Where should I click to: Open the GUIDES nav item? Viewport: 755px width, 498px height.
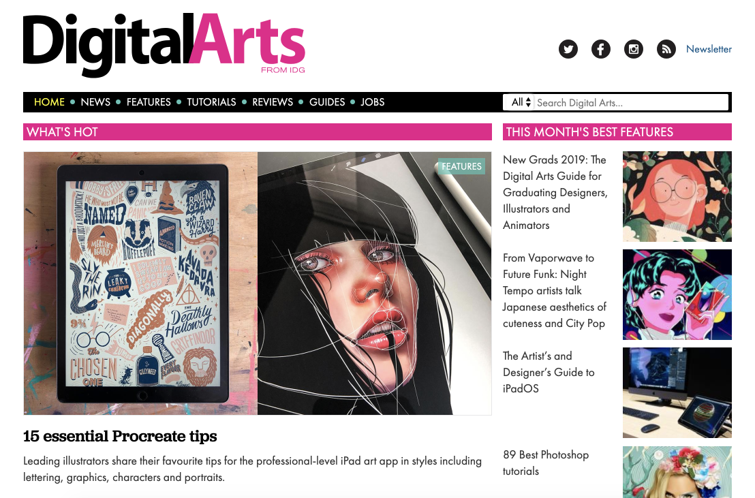coord(327,102)
